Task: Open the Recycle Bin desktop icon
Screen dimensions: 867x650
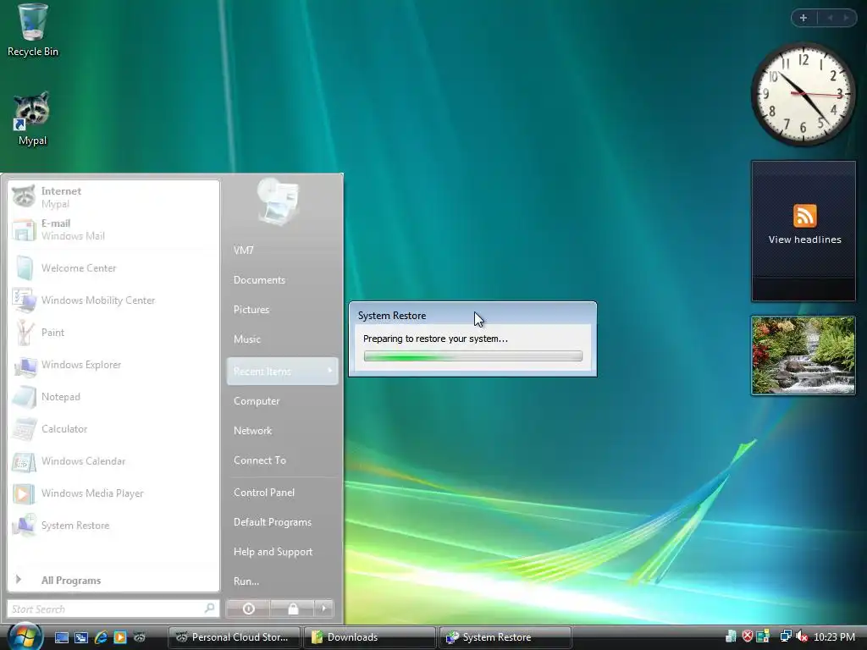Action: pyautogui.click(x=33, y=30)
